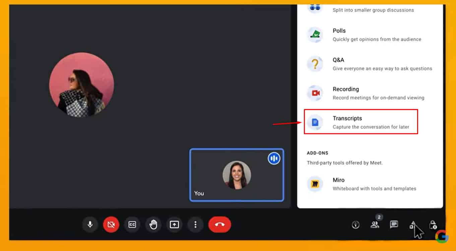The width and height of the screenshot is (456, 251).
Task: Select the Q&A activity icon
Action: tap(315, 64)
